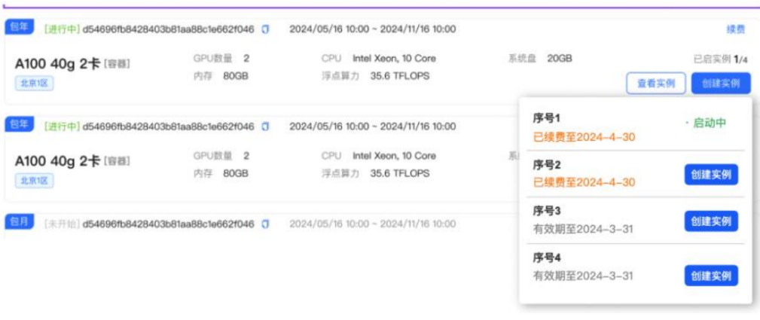760x320 pixels.
Task: Click the 包年 badge on the second order
Action: [x=17, y=125]
